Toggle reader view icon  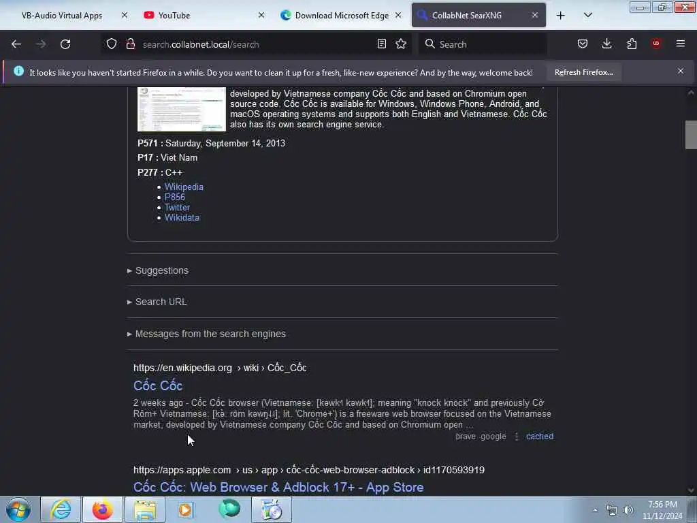(x=381, y=44)
